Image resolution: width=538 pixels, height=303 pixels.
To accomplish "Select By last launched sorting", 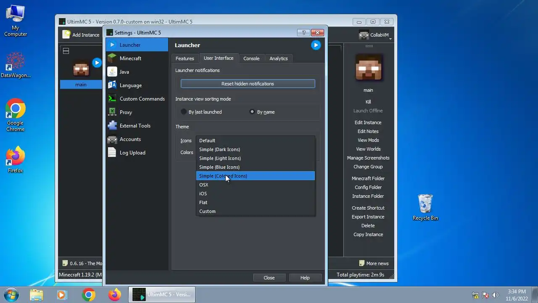I will (201, 112).
